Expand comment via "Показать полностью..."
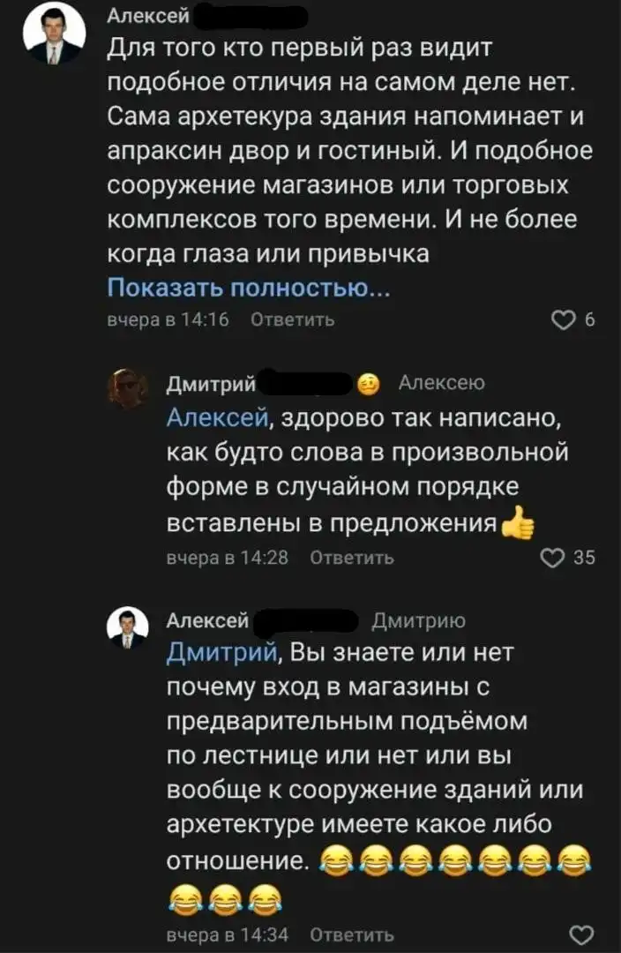The image size is (621, 953). click(248, 289)
